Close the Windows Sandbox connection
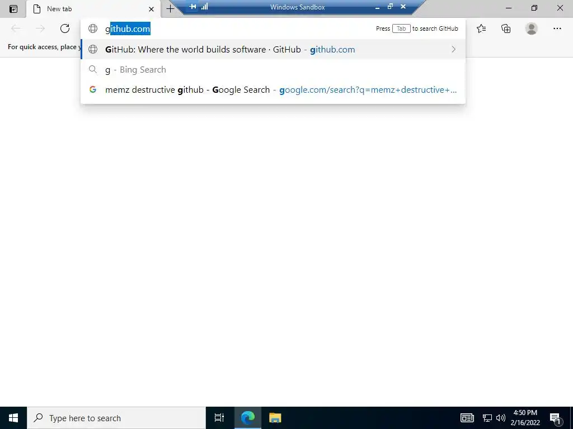 tap(403, 7)
